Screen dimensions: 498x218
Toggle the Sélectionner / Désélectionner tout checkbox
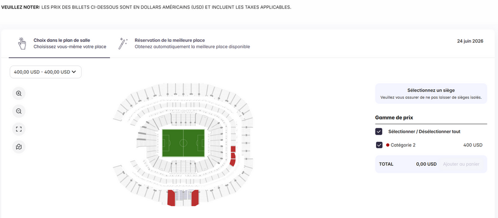pyautogui.click(x=379, y=131)
